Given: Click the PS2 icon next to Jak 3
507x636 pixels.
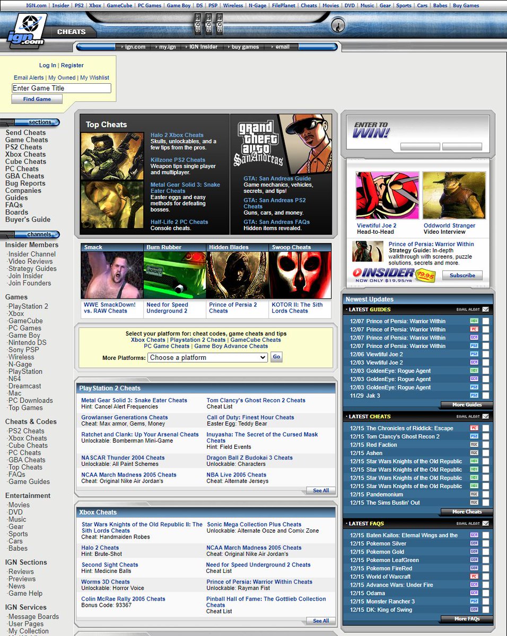Looking at the screenshot, I should click(x=474, y=395).
